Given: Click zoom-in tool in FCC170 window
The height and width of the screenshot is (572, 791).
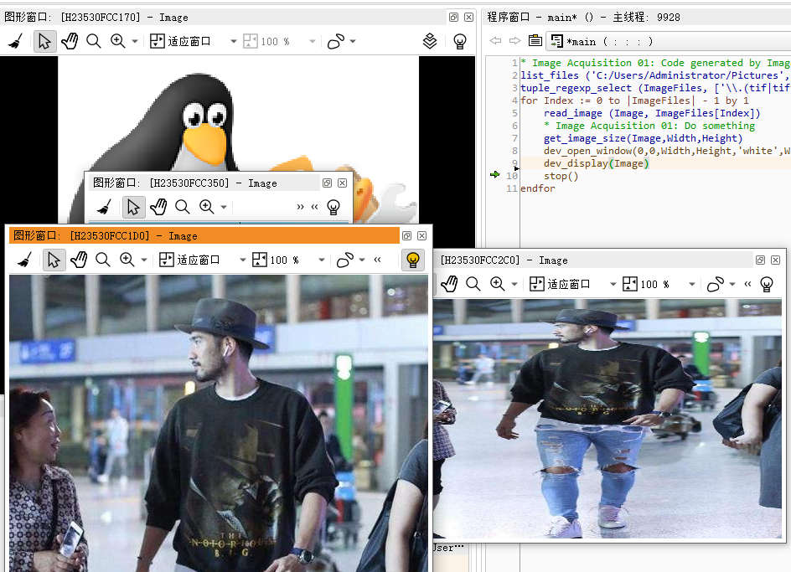Looking at the screenshot, I should tap(118, 41).
